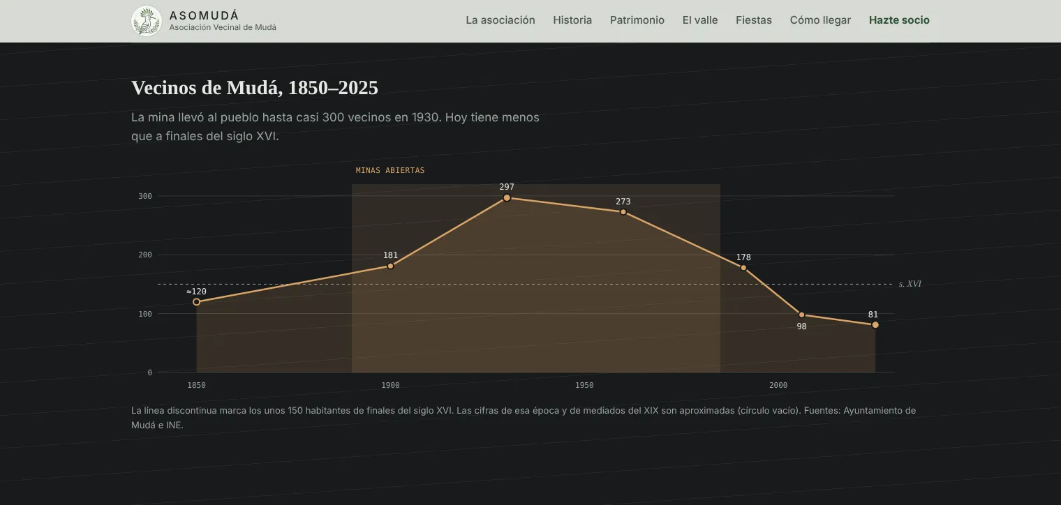Click the MINAS ABIERTAS label
The height and width of the screenshot is (505, 1061).
(390, 170)
